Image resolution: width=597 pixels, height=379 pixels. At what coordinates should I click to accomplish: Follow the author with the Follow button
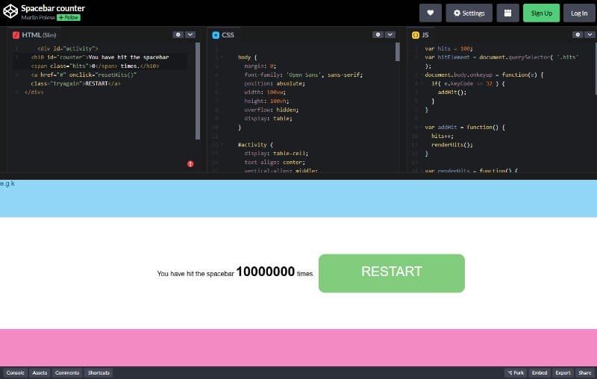coord(69,17)
